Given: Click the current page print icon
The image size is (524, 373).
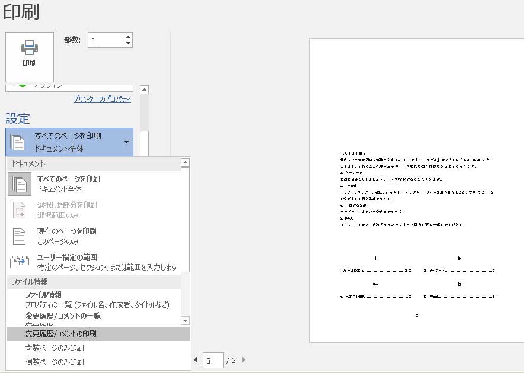Looking at the screenshot, I should 20,236.
